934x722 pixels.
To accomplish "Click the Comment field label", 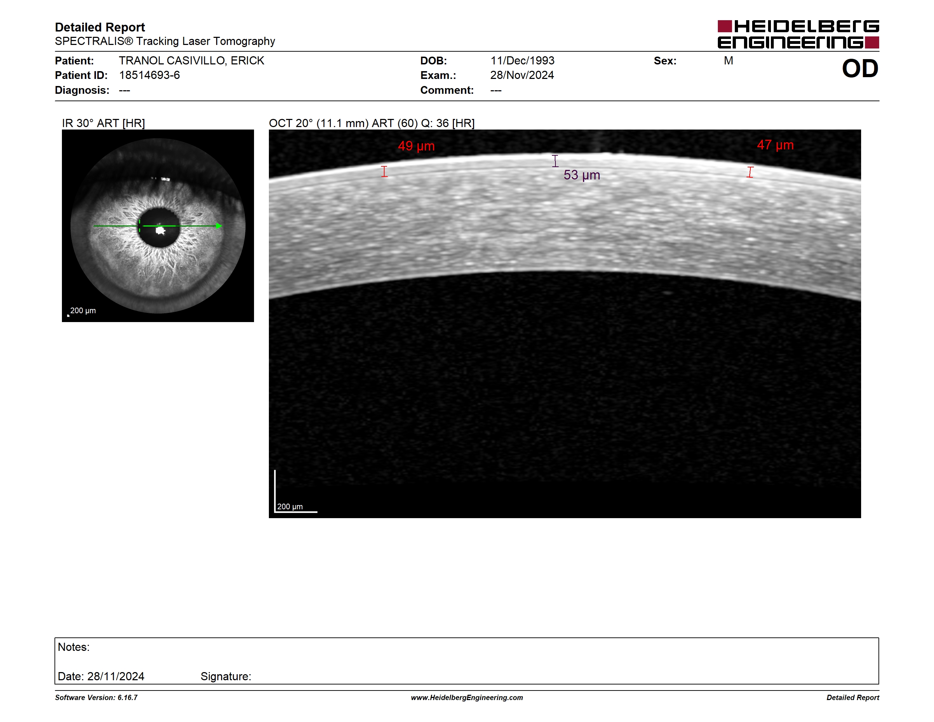I will click(447, 90).
